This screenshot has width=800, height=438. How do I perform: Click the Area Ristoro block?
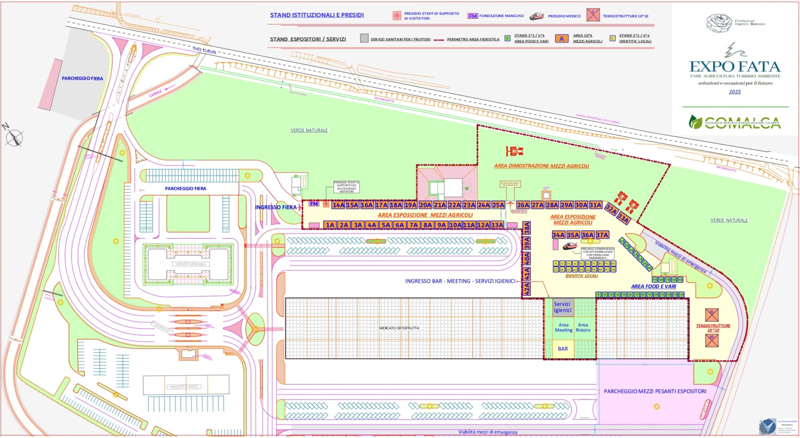point(583,328)
